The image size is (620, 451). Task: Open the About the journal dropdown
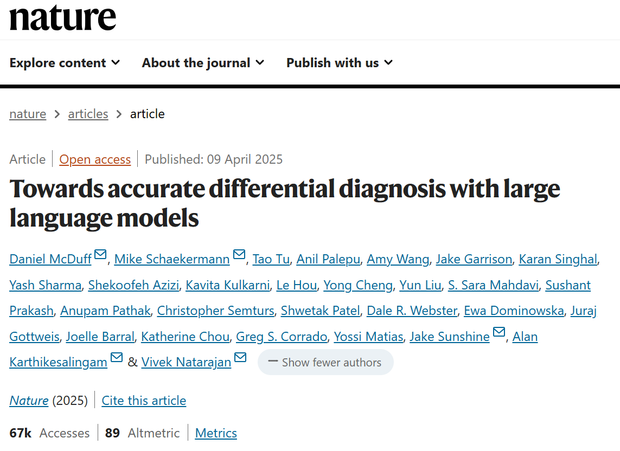203,63
